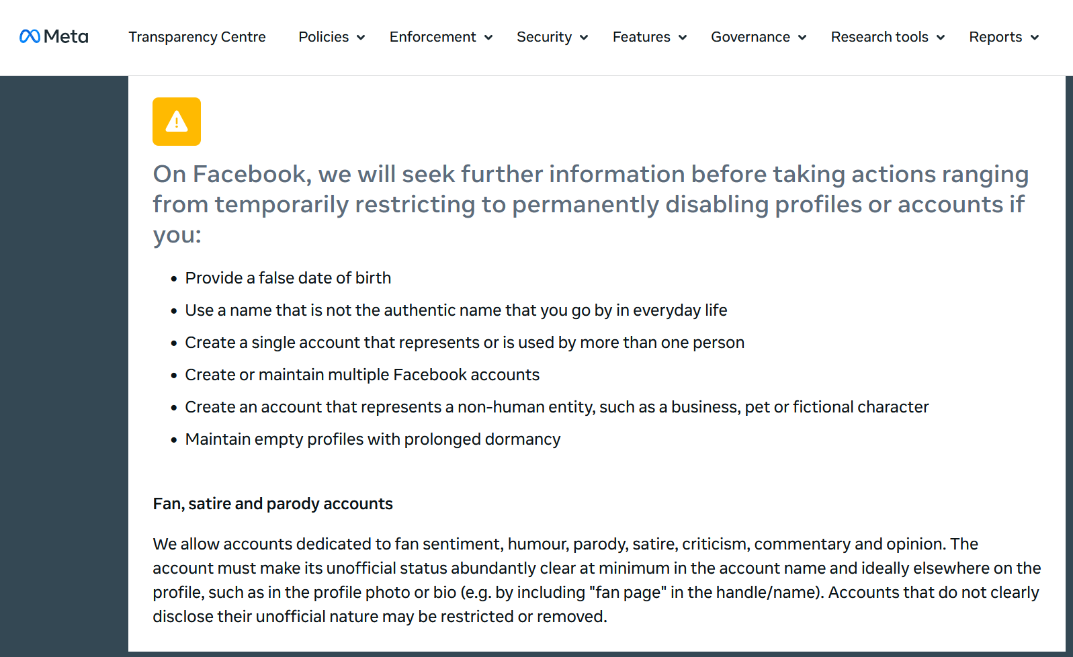Expand the Policies chevron arrow
This screenshot has width=1073, height=657.
click(x=361, y=38)
